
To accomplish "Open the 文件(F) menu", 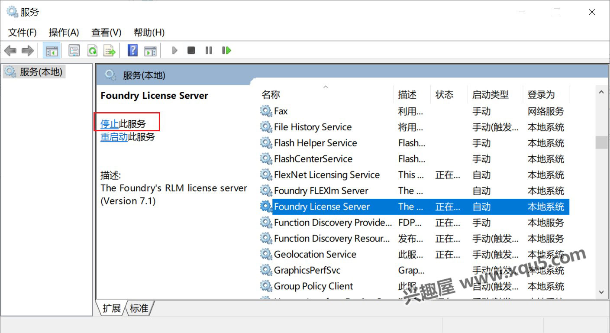I will (23, 32).
